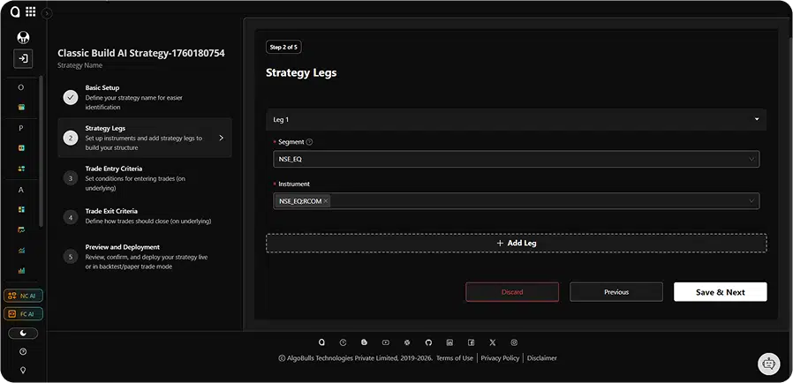Click the X (Twitter) footer icon
Image resolution: width=793 pixels, height=383 pixels.
click(493, 342)
